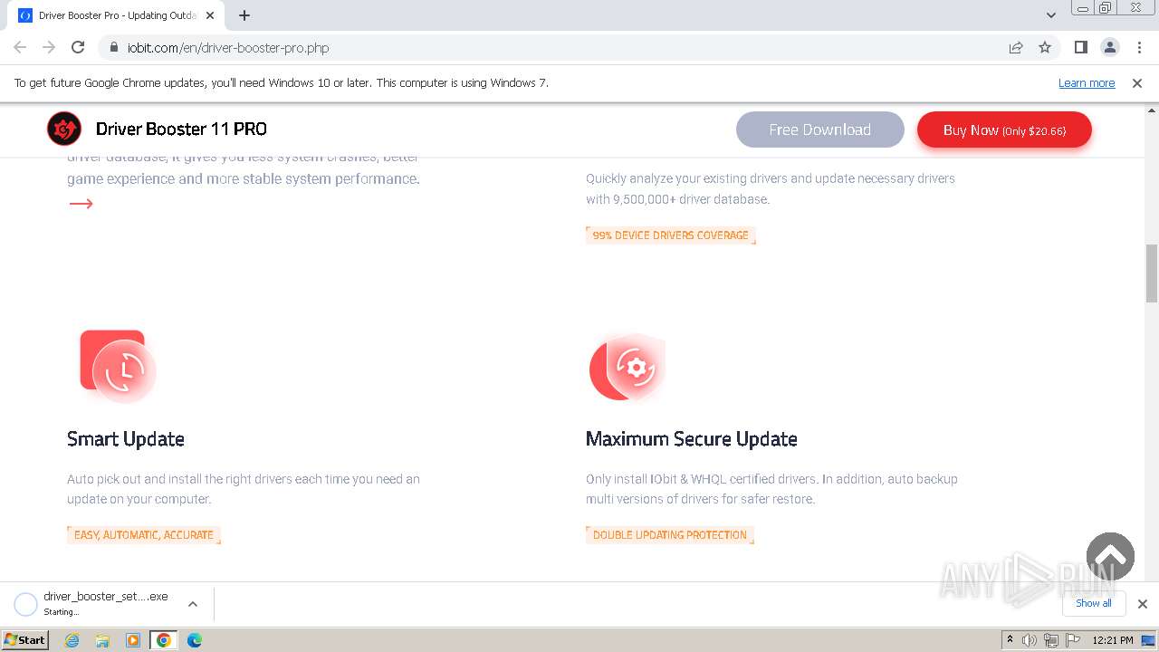Reload the page with the refresh icon
The image size is (1159, 652).
click(x=78, y=48)
